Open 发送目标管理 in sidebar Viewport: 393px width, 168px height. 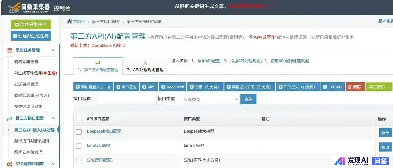[x=26, y=84]
